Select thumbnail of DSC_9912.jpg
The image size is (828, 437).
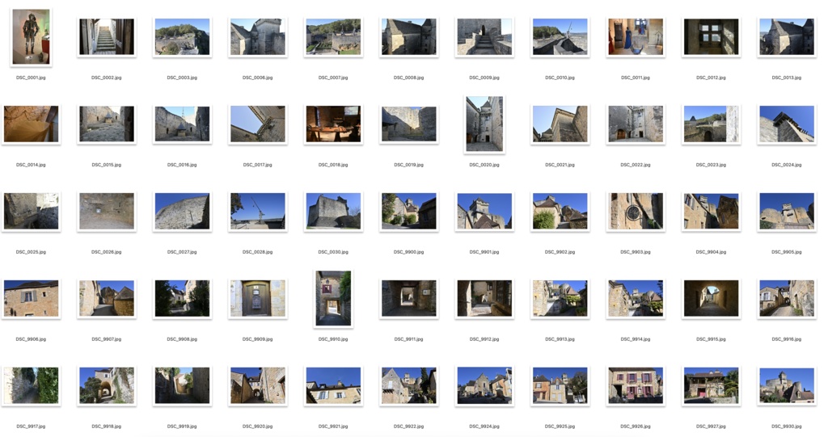tap(484, 298)
